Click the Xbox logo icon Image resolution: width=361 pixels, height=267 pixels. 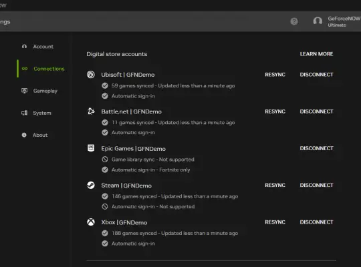[x=91, y=222]
